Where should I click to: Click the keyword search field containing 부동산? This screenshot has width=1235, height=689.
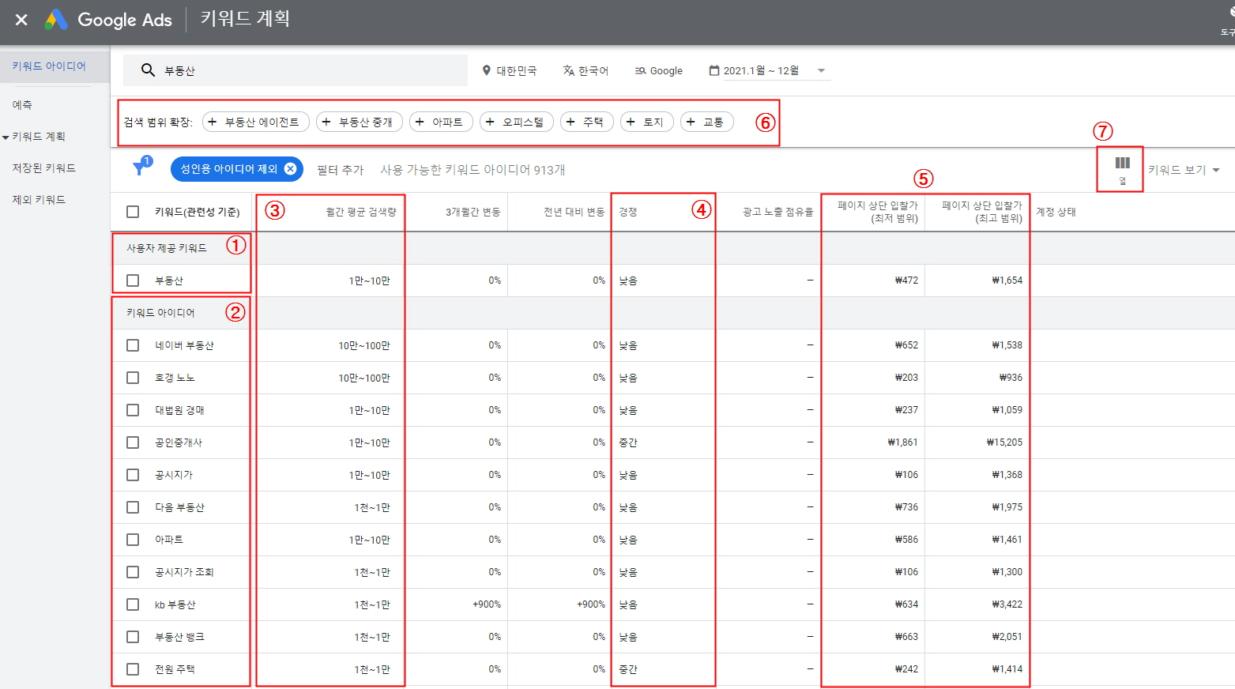[296, 70]
